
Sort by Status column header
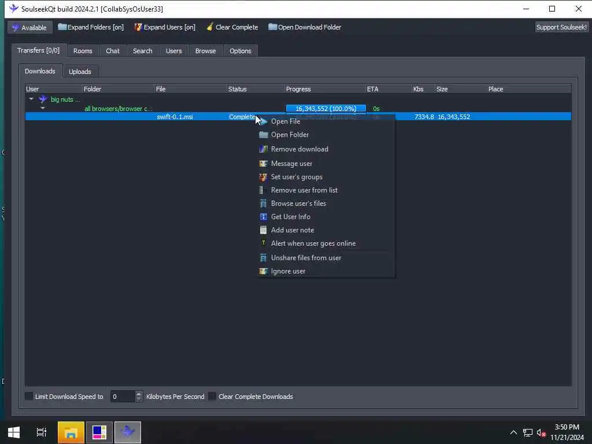[x=256, y=89]
